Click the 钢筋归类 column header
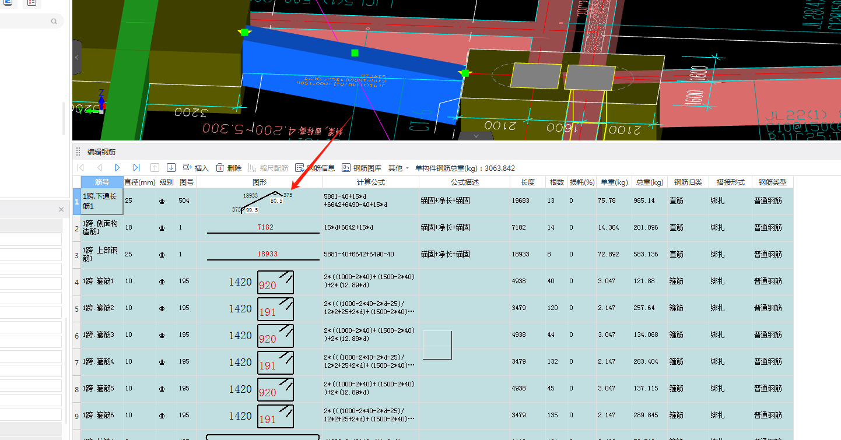The image size is (841, 440). tap(688, 182)
